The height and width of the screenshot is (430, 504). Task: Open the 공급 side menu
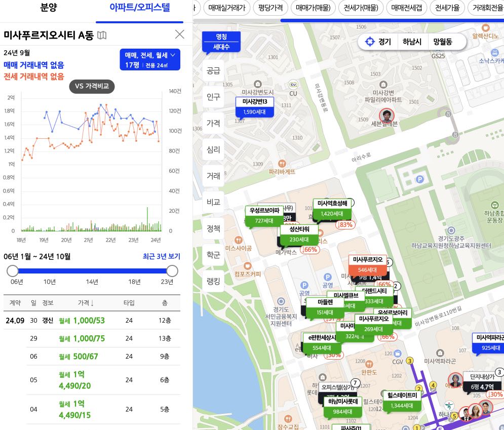coord(213,70)
